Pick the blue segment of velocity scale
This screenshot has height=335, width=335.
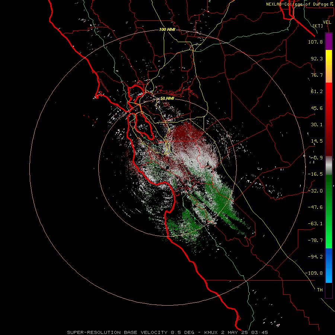tap(329, 265)
